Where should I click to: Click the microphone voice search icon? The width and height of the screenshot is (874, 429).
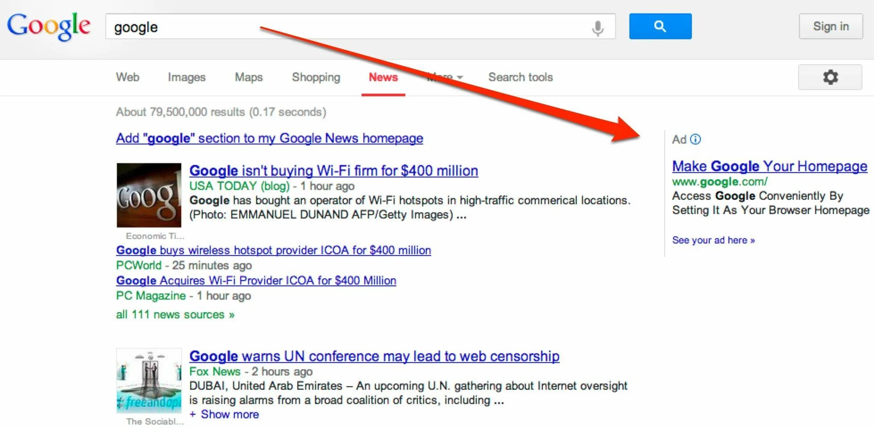coord(598,28)
